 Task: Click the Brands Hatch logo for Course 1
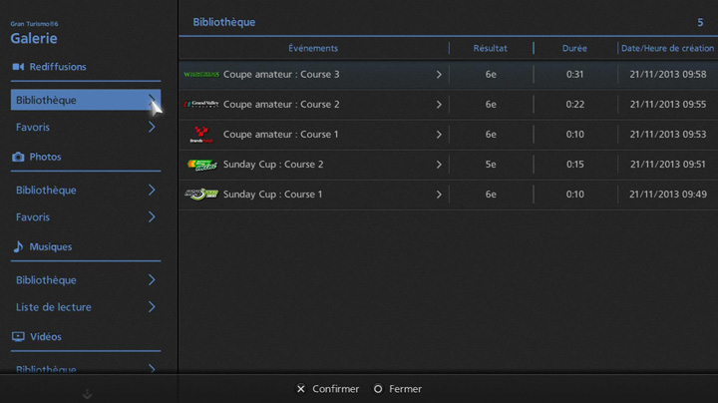[201, 135]
